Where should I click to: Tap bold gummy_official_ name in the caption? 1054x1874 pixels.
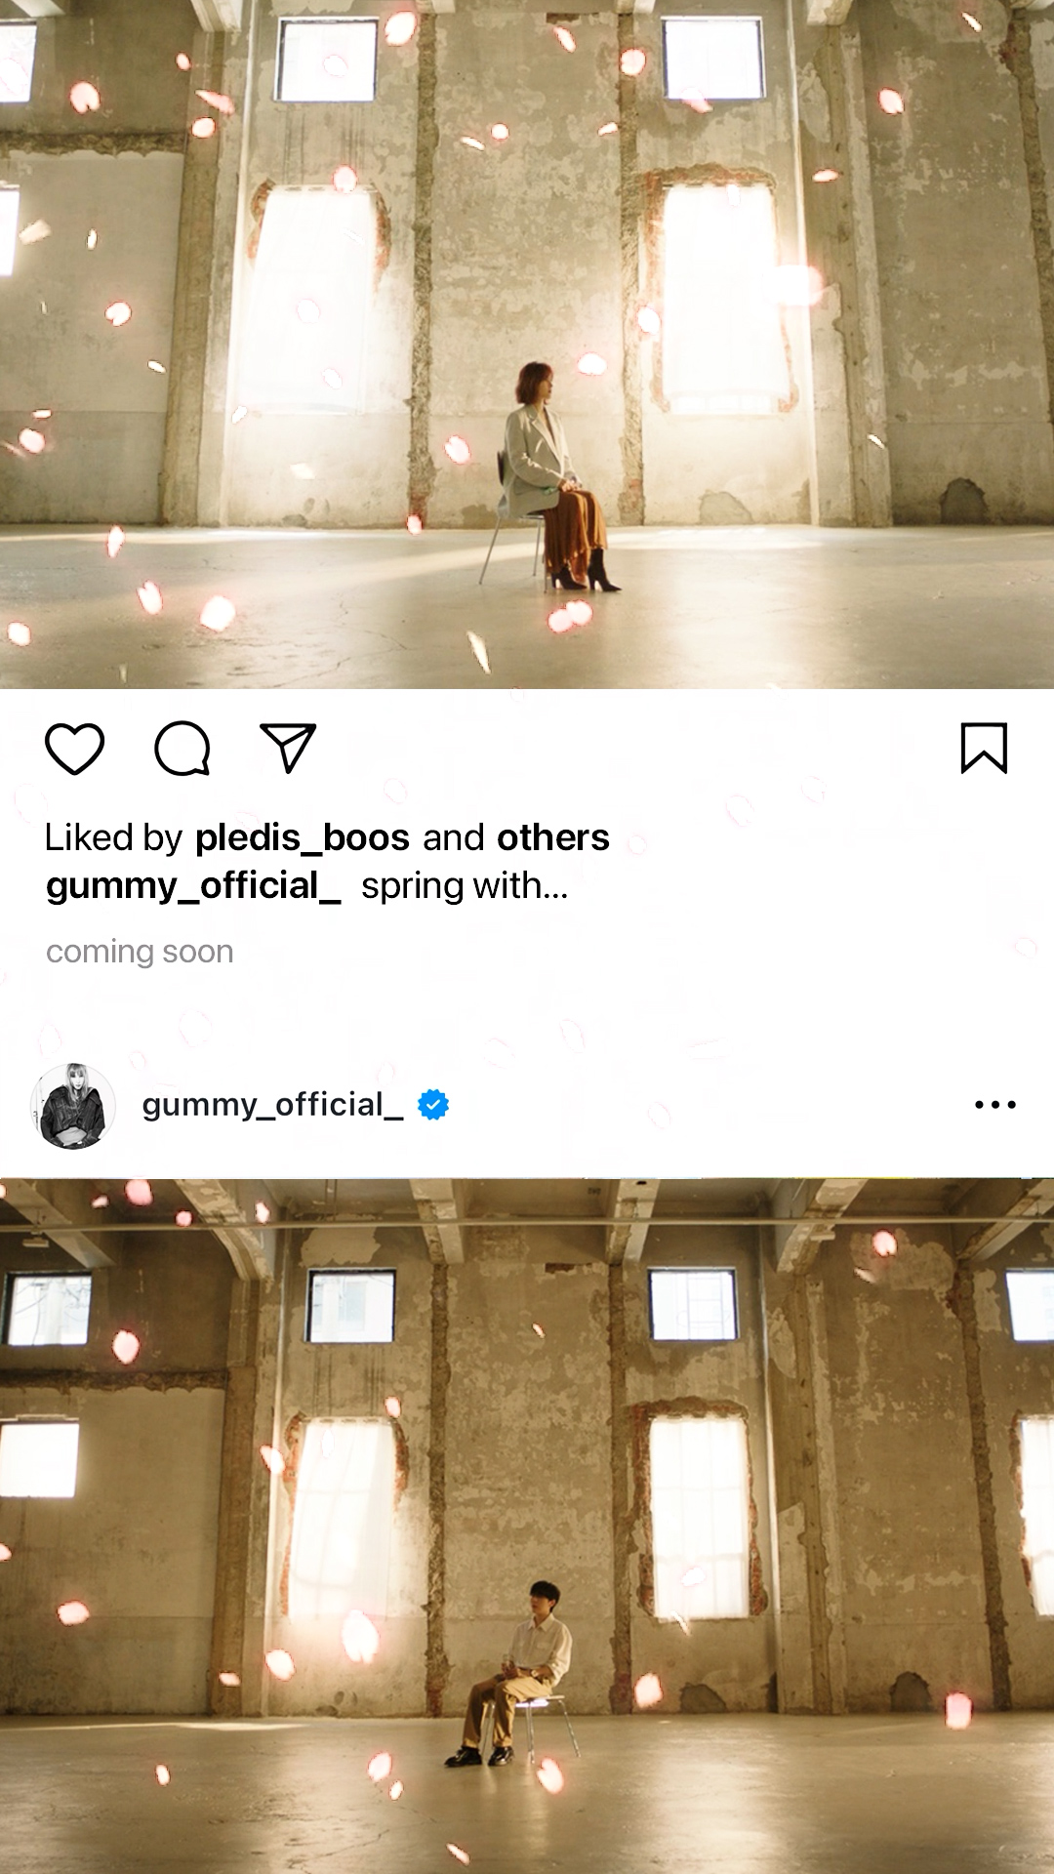pos(193,886)
